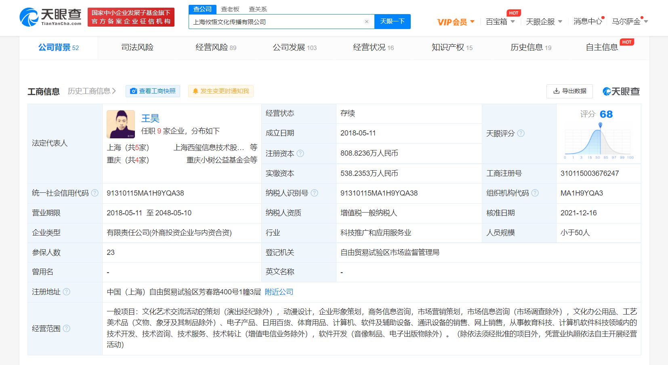The image size is (668, 365).
Task: Clear the search field with X icon
Action: (367, 22)
